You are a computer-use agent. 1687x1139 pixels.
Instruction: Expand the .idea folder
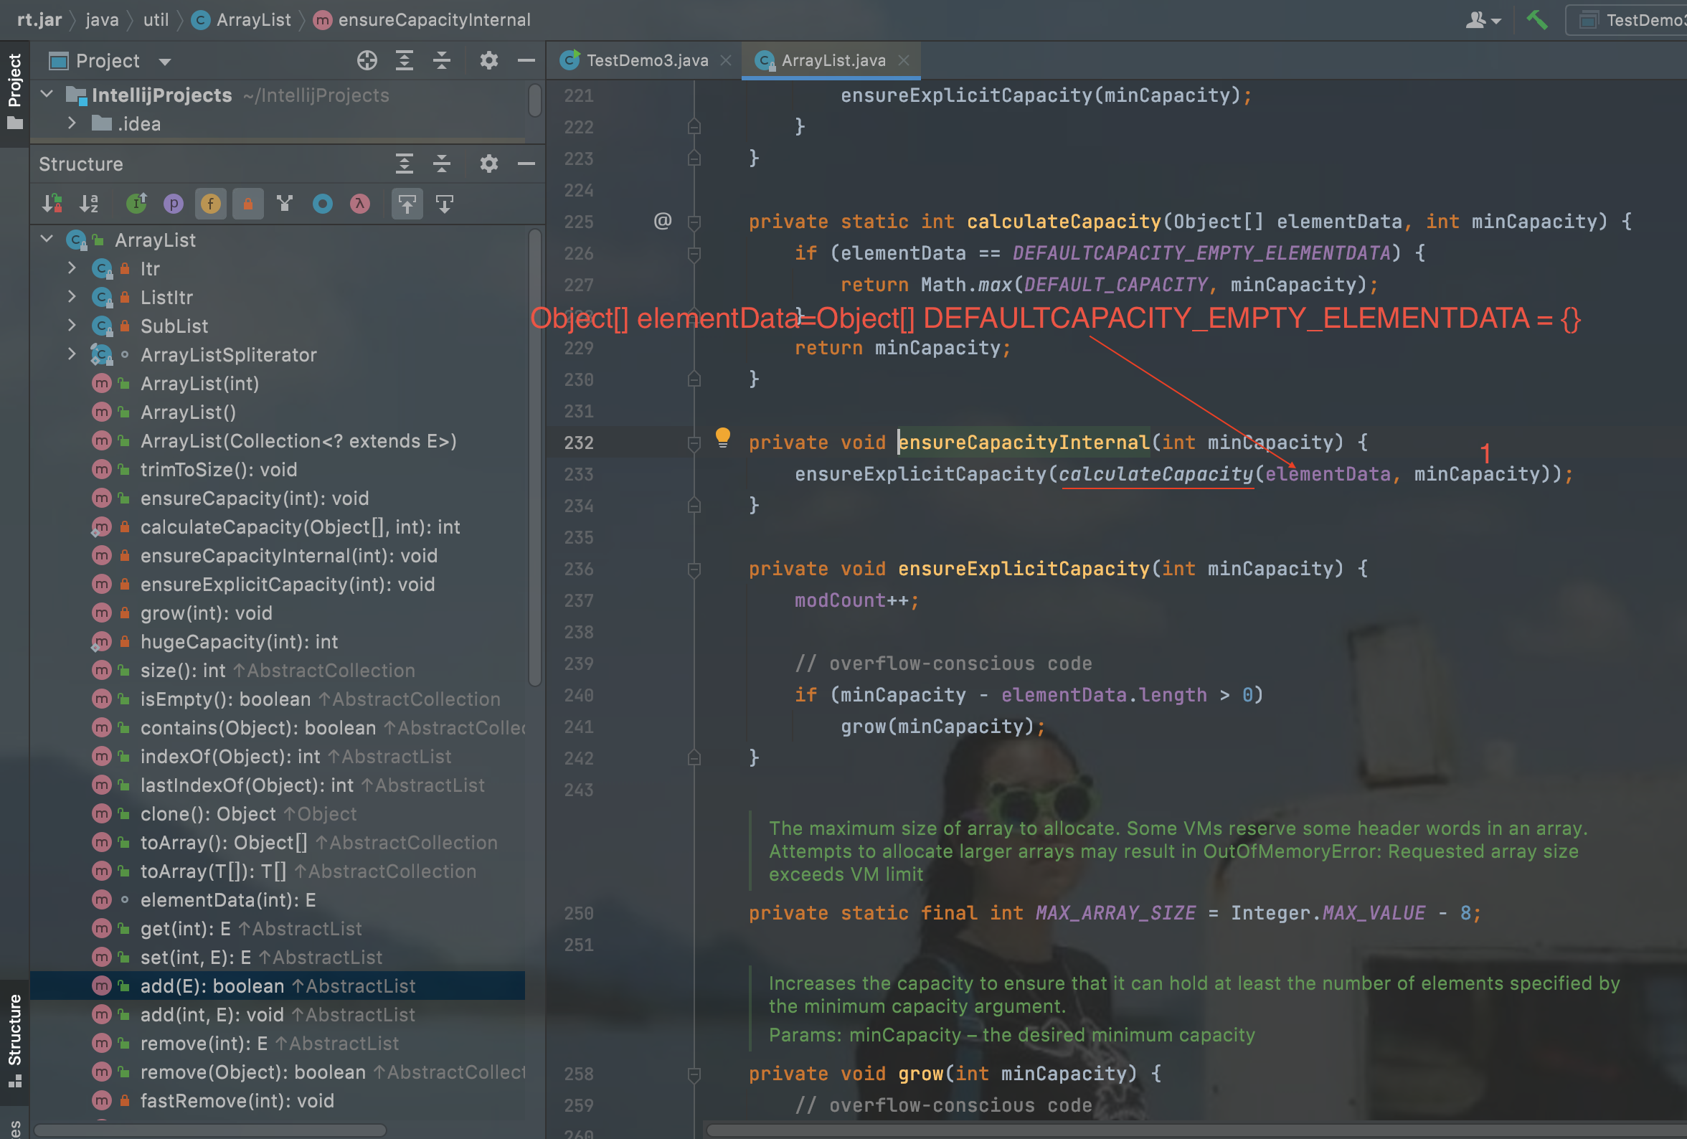[72, 123]
